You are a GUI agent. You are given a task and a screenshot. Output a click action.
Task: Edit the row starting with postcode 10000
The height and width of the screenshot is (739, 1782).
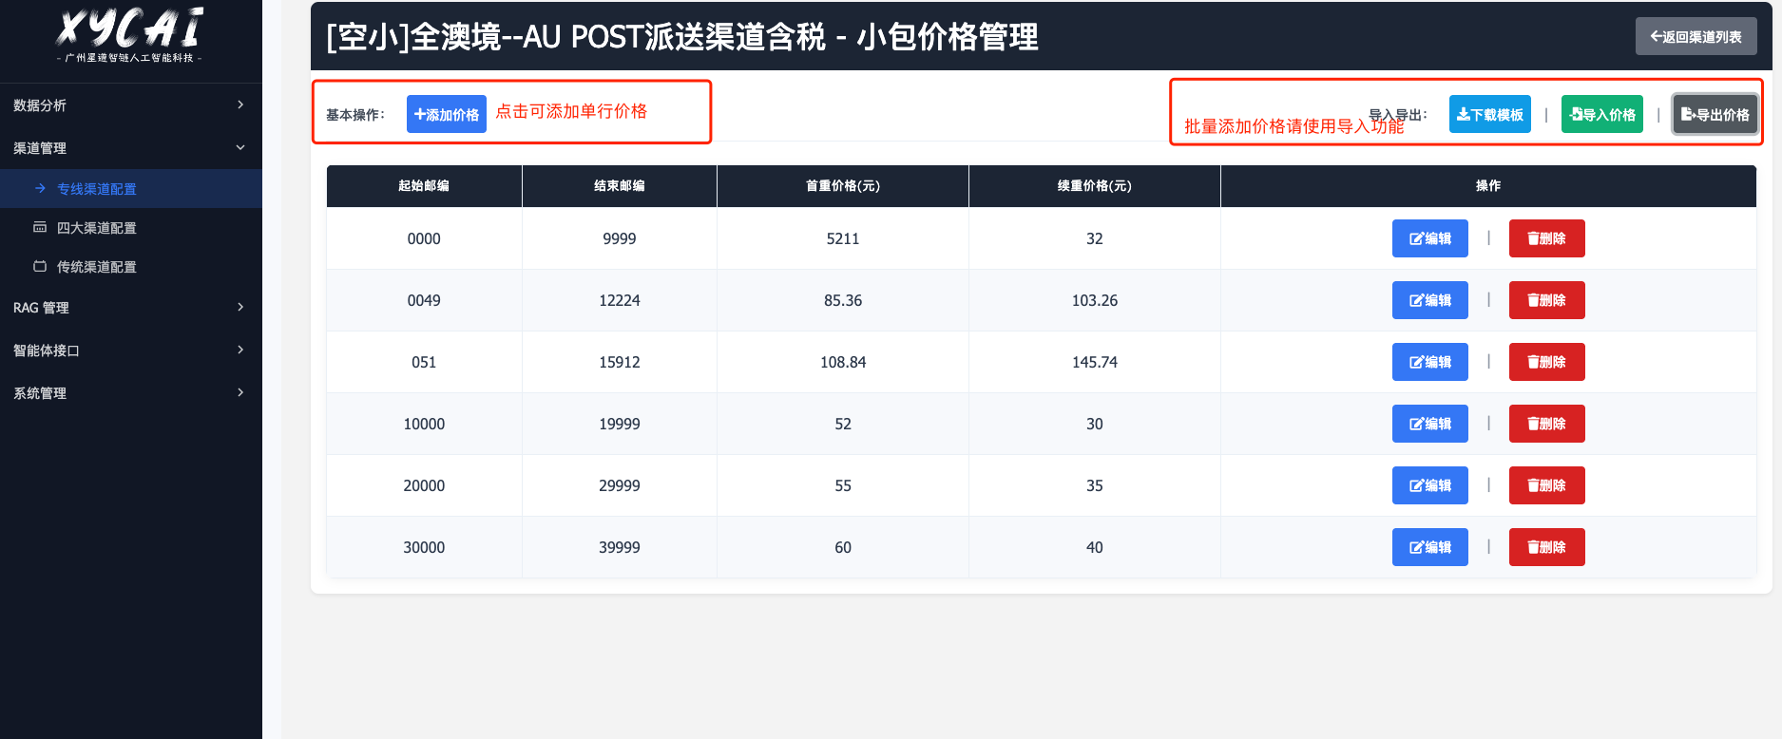tap(1430, 424)
